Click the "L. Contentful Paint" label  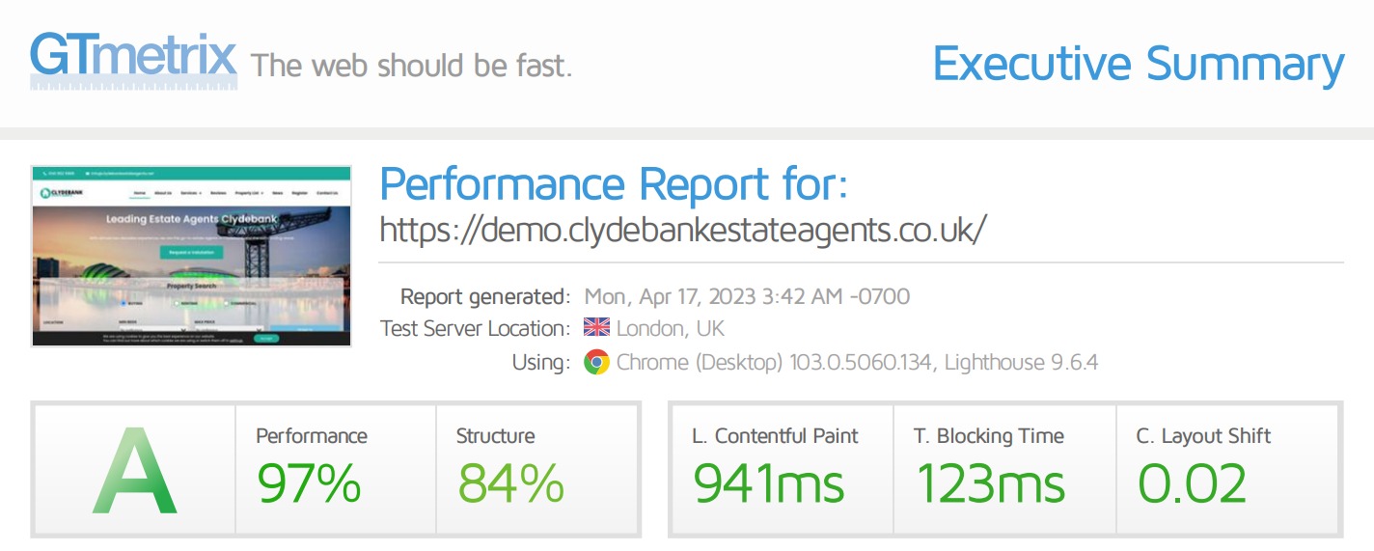[x=775, y=436]
